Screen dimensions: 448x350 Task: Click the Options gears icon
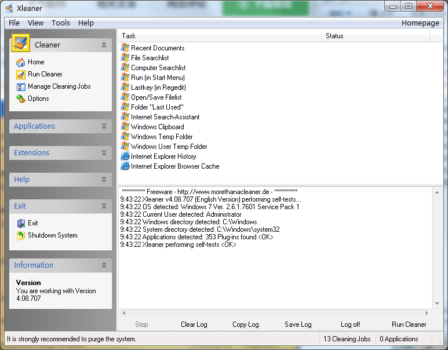click(20, 99)
